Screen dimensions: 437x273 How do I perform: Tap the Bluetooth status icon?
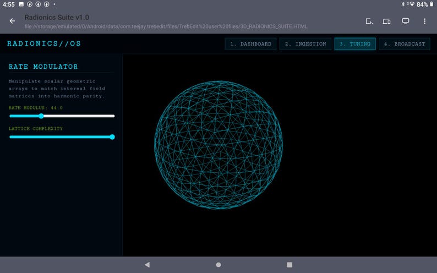pyautogui.click(x=403, y=4)
